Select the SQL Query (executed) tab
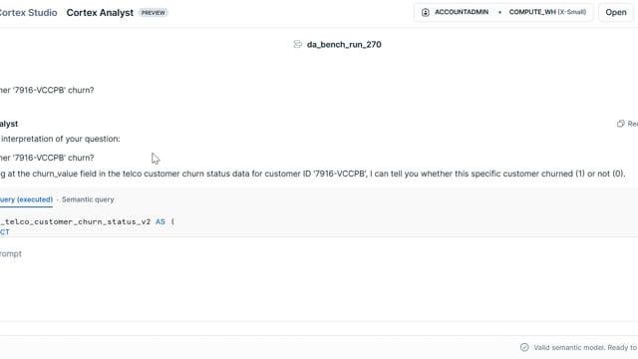Image resolution: width=638 pixels, height=359 pixels. click(x=26, y=199)
